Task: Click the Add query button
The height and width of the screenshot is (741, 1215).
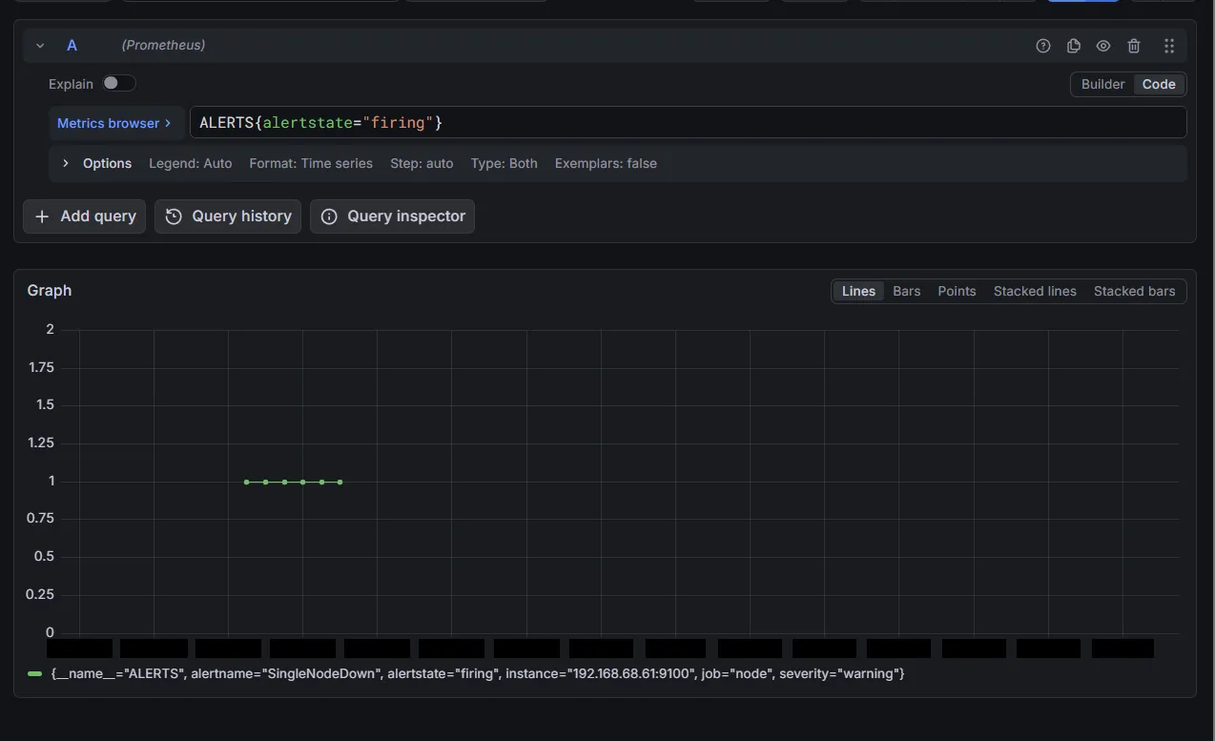Action: click(x=85, y=216)
